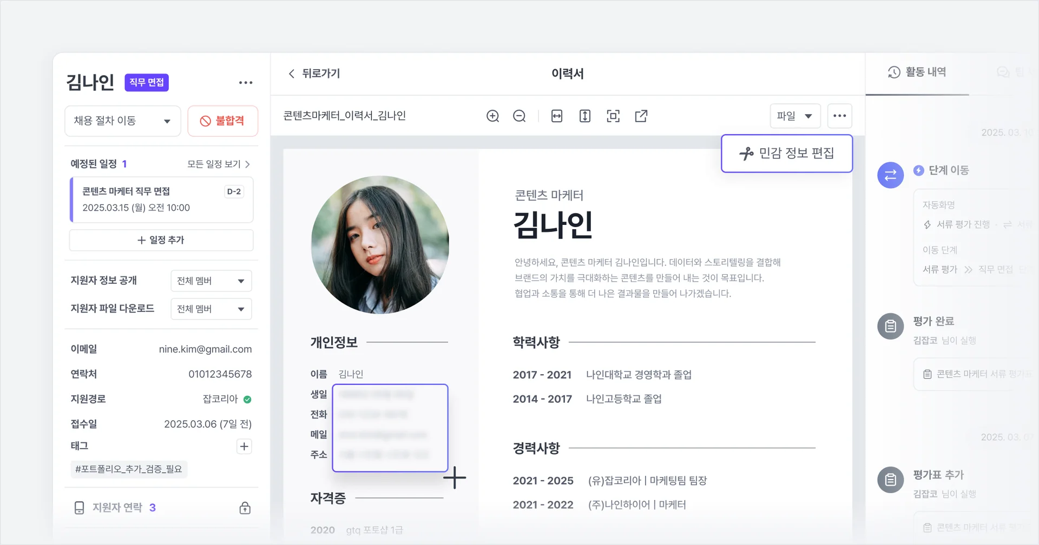Open the resume in a new window

641,116
